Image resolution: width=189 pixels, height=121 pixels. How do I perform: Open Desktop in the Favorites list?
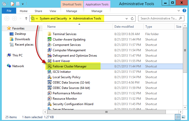pos(20,34)
